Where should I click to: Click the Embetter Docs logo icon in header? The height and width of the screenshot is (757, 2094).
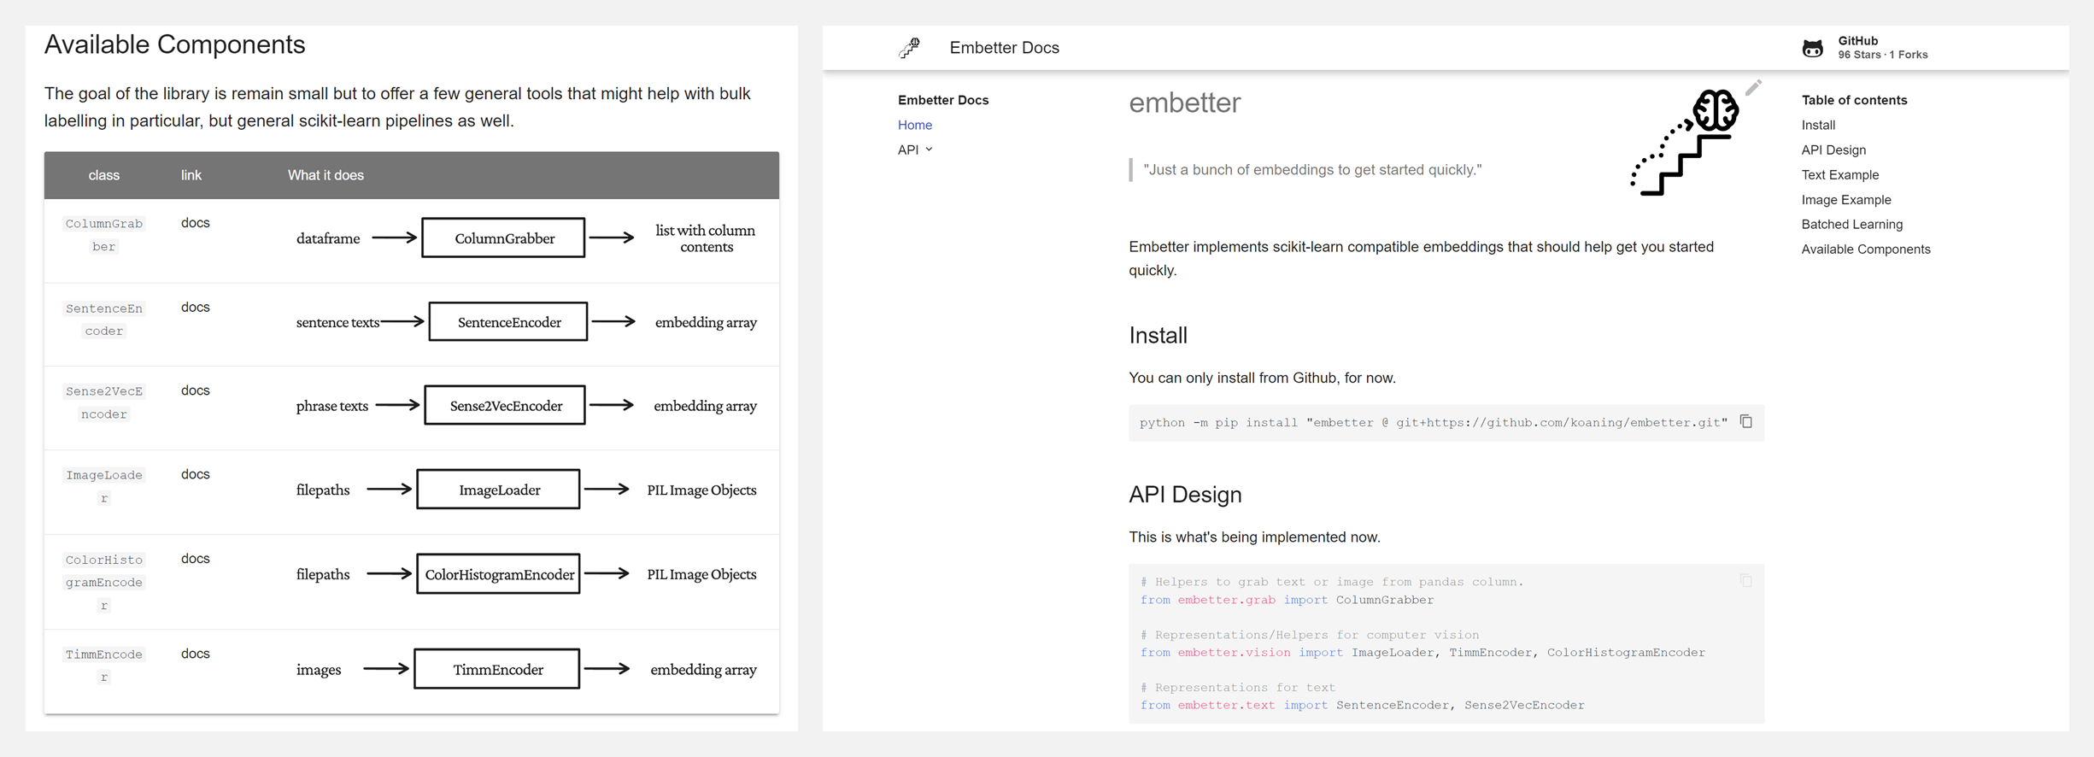909,48
